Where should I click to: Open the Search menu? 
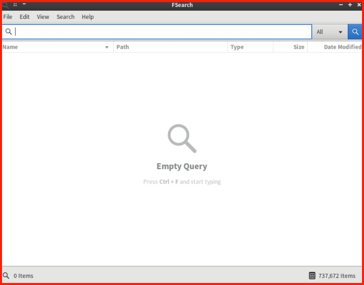tap(65, 17)
